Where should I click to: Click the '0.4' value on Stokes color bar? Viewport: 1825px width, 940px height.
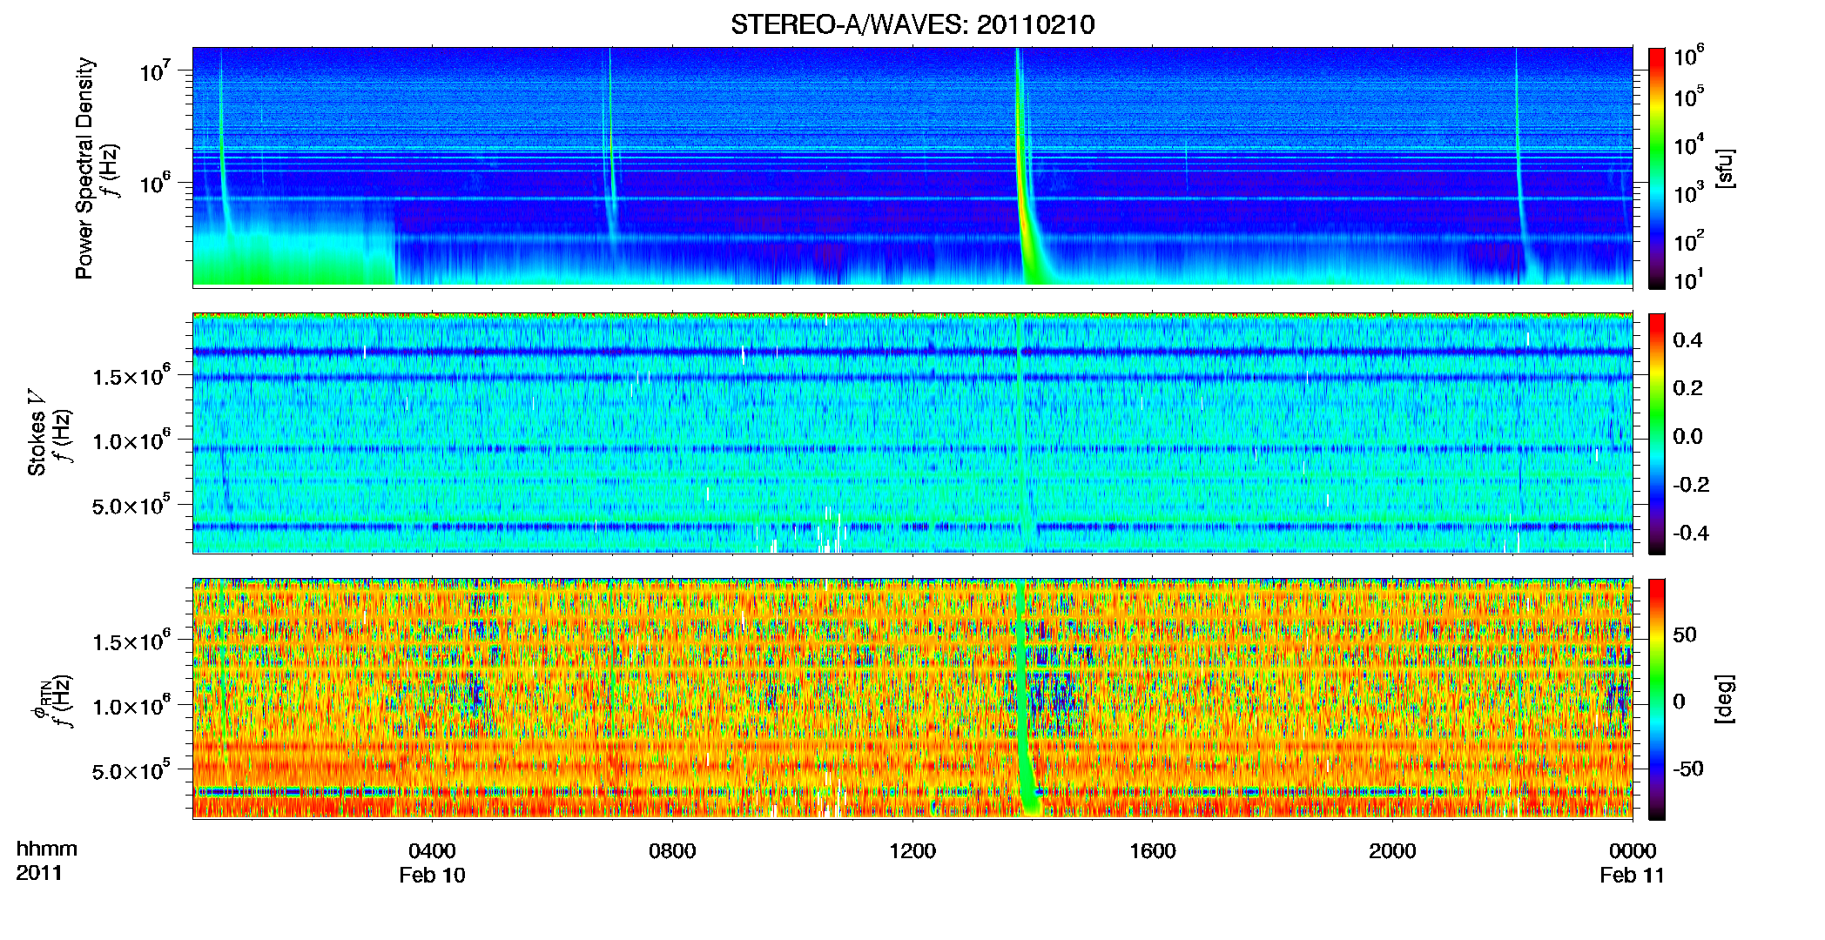click(x=1688, y=340)
